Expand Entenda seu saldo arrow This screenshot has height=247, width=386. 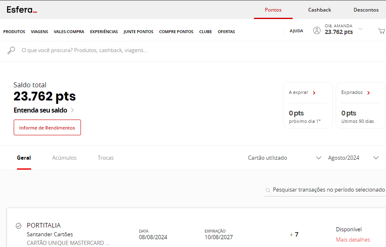[72, 110]
